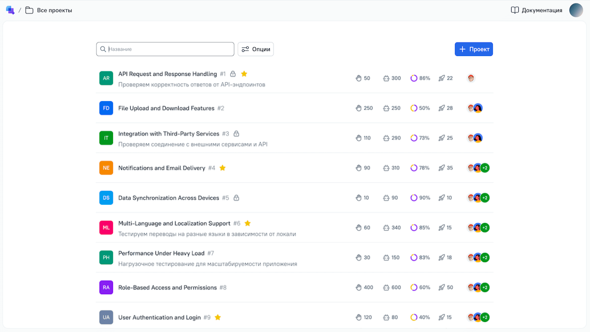Click the 73% progress value
The image size is (590, 332).
(x=424, y=138)
